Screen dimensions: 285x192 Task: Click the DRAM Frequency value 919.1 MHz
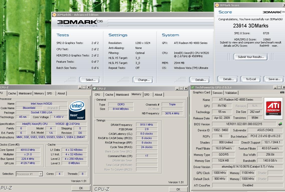coord(147,125)
